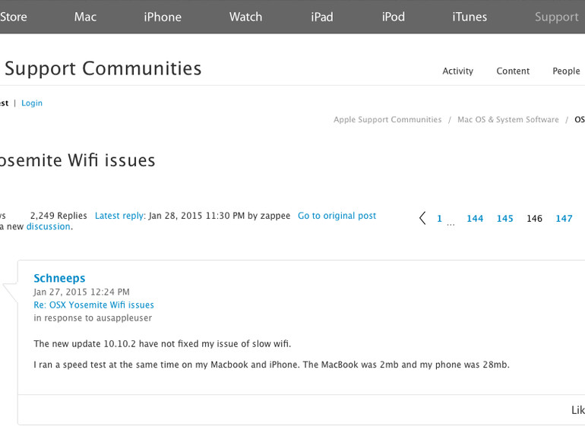Navigate to Mac OS & System Software breadcrumb
Viewport: 585px width, 439px height.
pos(508,120)
